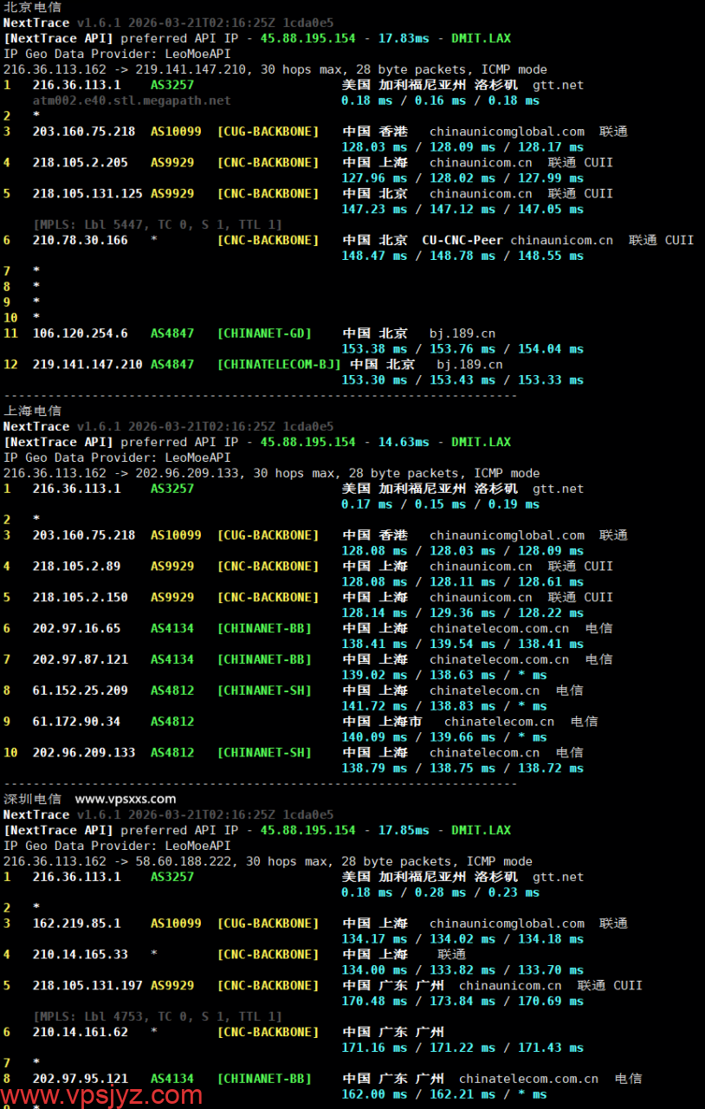The height and width of the screenshot is (1109, 705).
Task: Open the www.vpsxxs.com link
Action: tap(126, 799)
